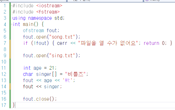Click line number 1 in the gutter

coord(5,6)
